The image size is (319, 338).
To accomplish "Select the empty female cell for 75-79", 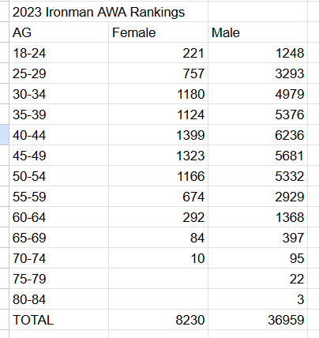I will (x=158, y=279).
